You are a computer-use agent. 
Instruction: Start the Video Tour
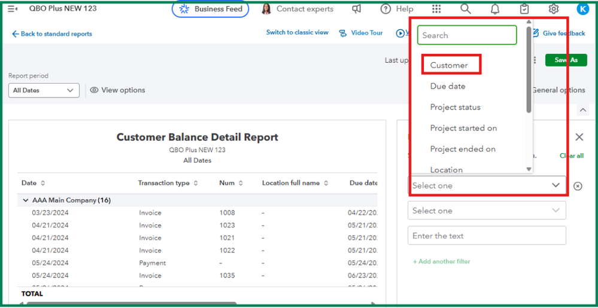361,33
